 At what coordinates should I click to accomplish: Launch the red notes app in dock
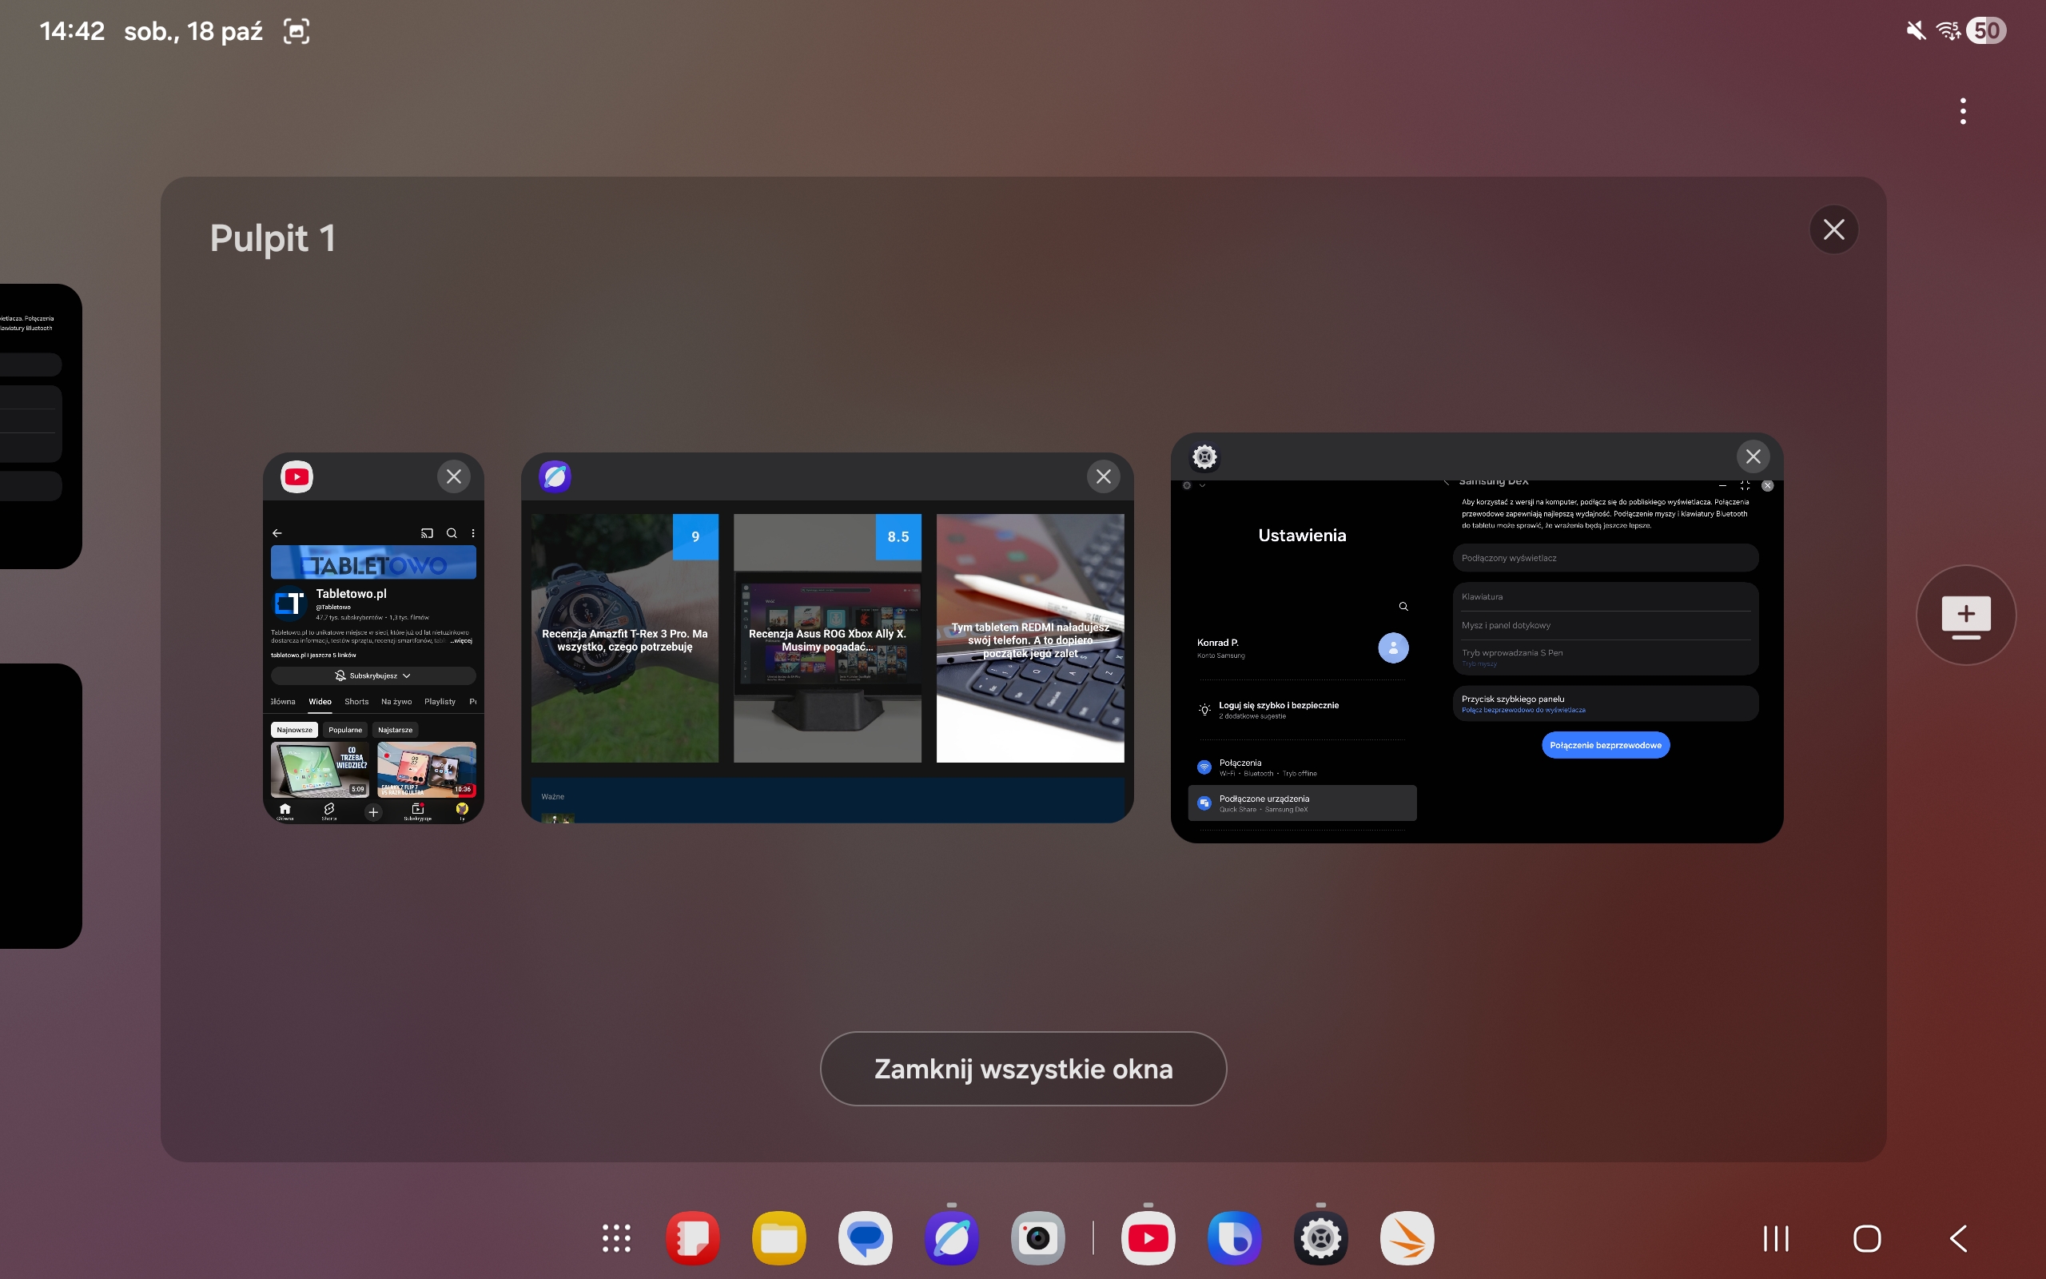pyautogui.click(x=692, y=1238)
